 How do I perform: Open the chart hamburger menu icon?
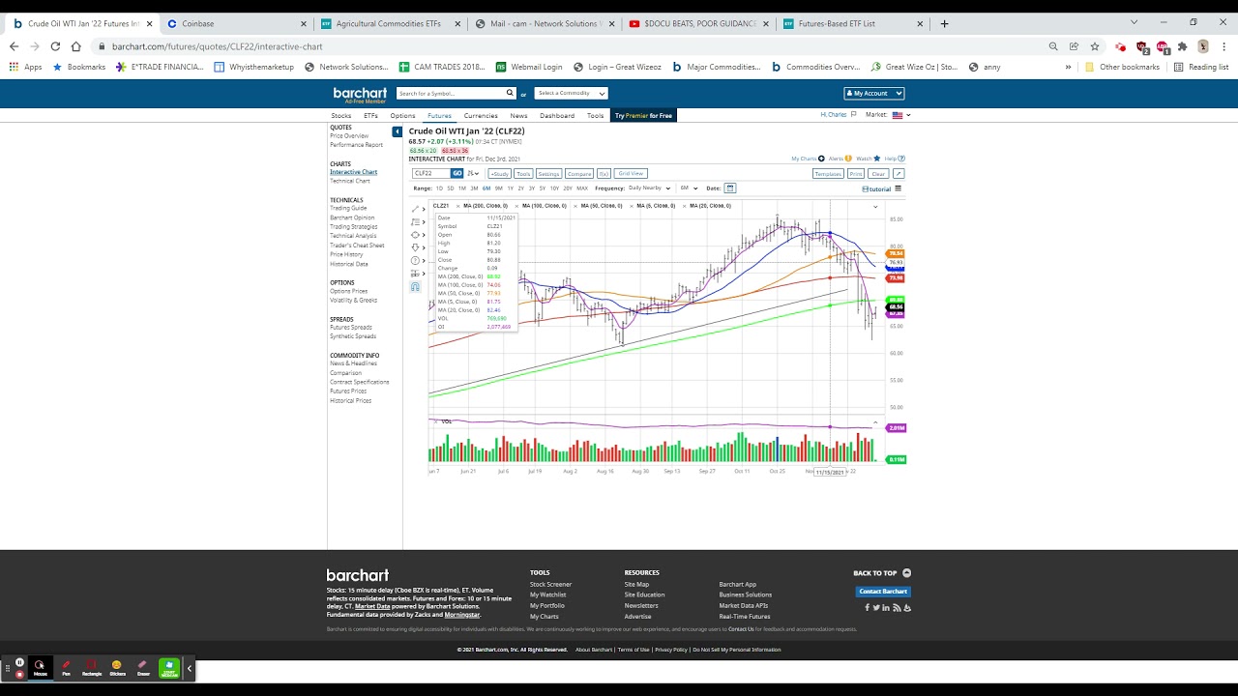click(898, 188)
